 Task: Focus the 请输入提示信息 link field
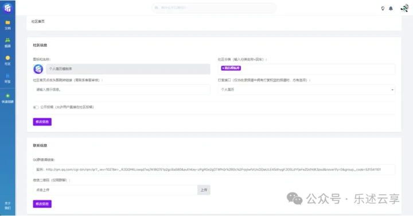tap(122, 90)
